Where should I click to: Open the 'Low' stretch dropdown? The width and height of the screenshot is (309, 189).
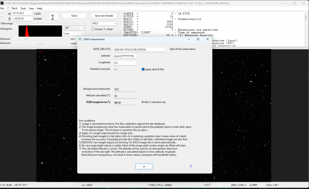[x=74, y=34]
